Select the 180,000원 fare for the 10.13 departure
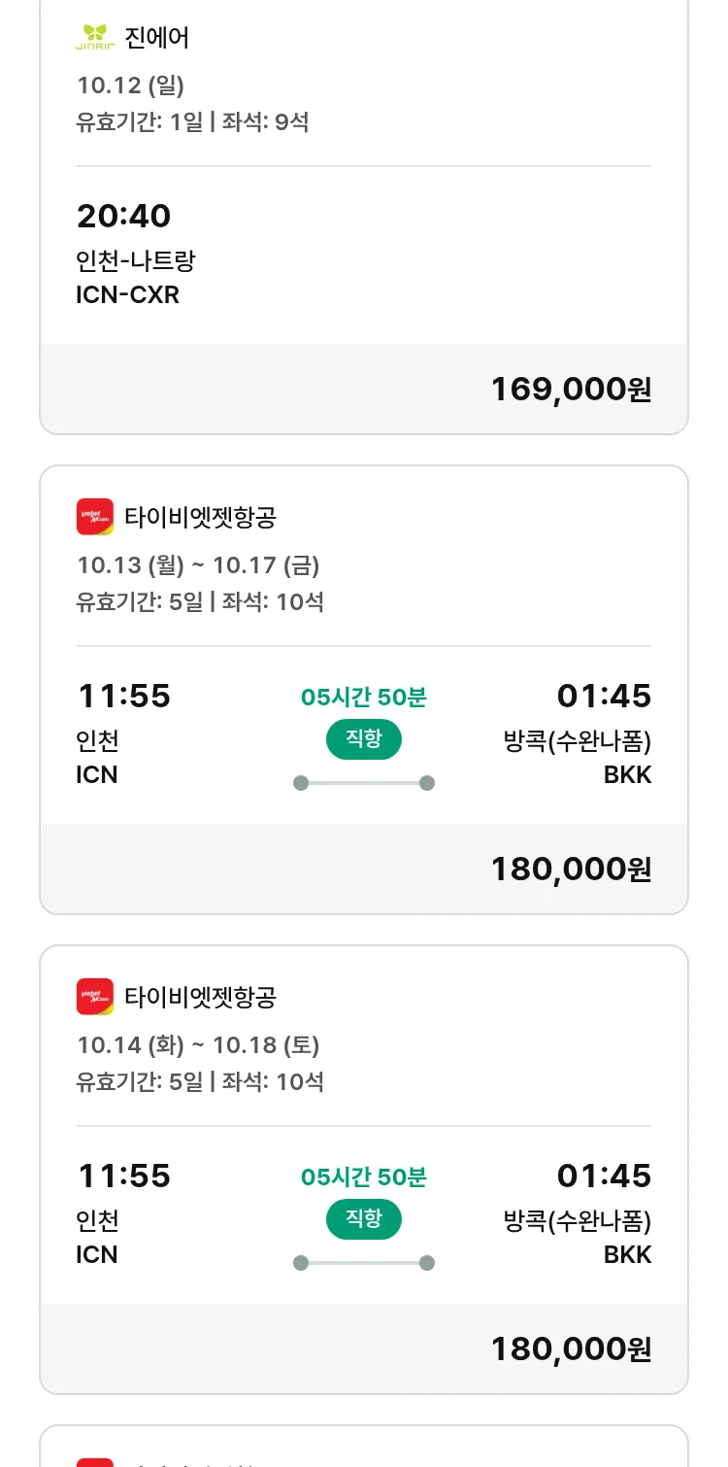The height and width of the screenshot is (1467, 728). click(x=571, y=869)
